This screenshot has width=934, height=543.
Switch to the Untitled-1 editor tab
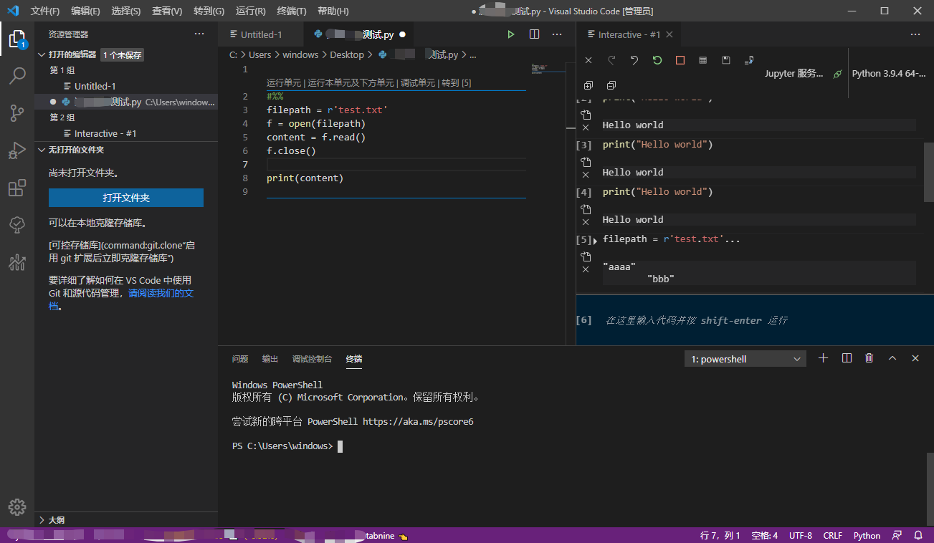click(261, 34)
